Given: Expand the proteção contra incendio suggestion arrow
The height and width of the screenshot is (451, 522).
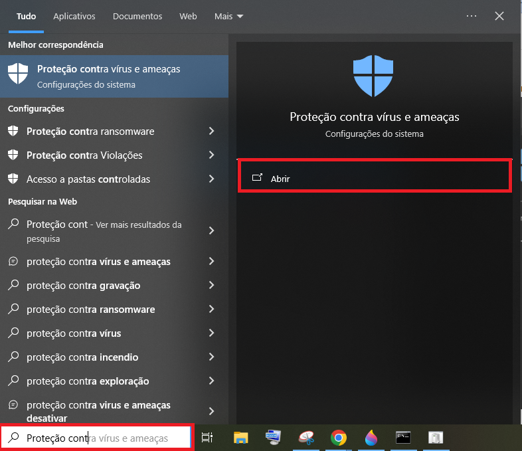Looking at the screenshot, I should coord(211,357).
